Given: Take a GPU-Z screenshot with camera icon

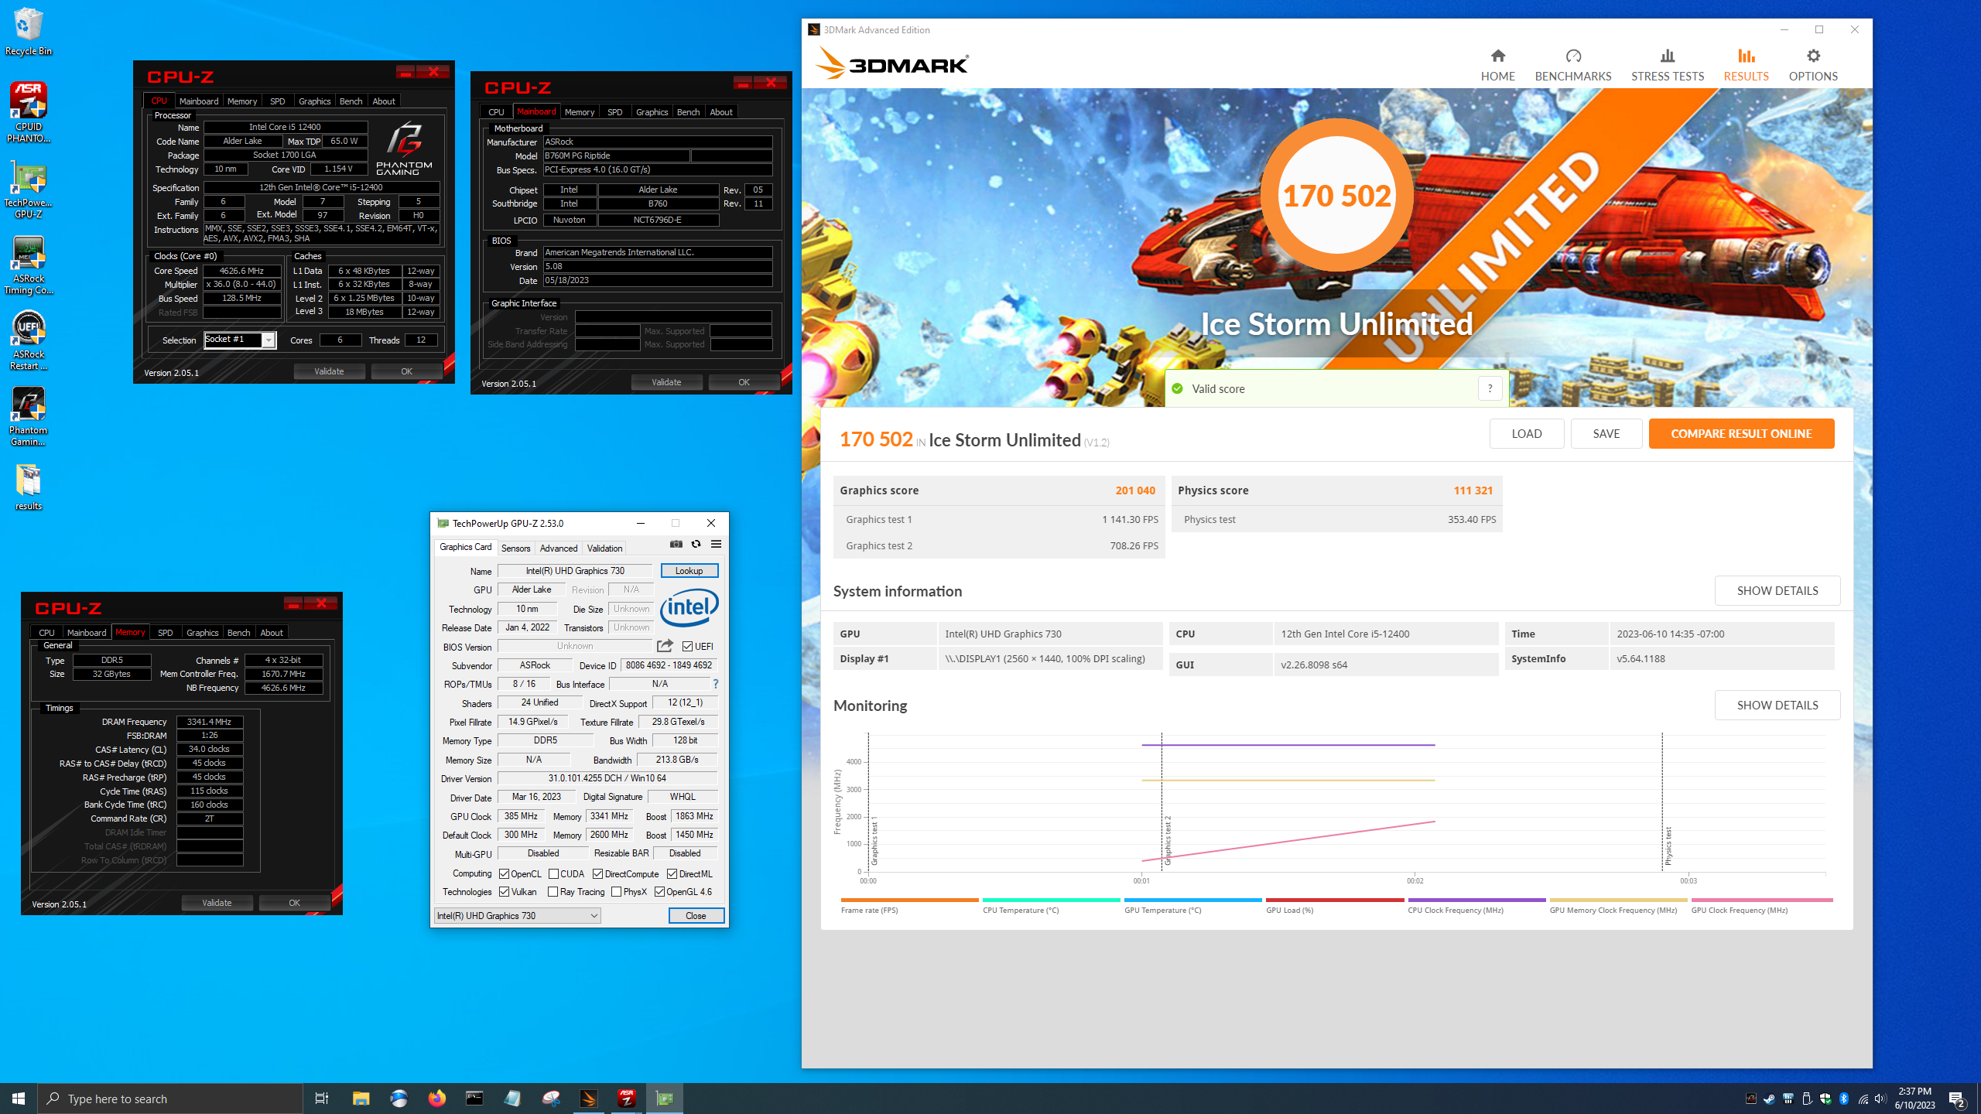Looking at the screenshot, I should click(x=676, y=544).
